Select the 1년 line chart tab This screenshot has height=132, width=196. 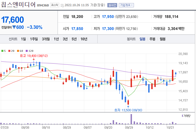pyautogui.click(x=56, y=39)
